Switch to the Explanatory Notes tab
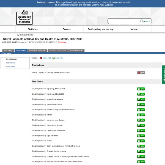This screenshot has height=165, width=165. 37,51
